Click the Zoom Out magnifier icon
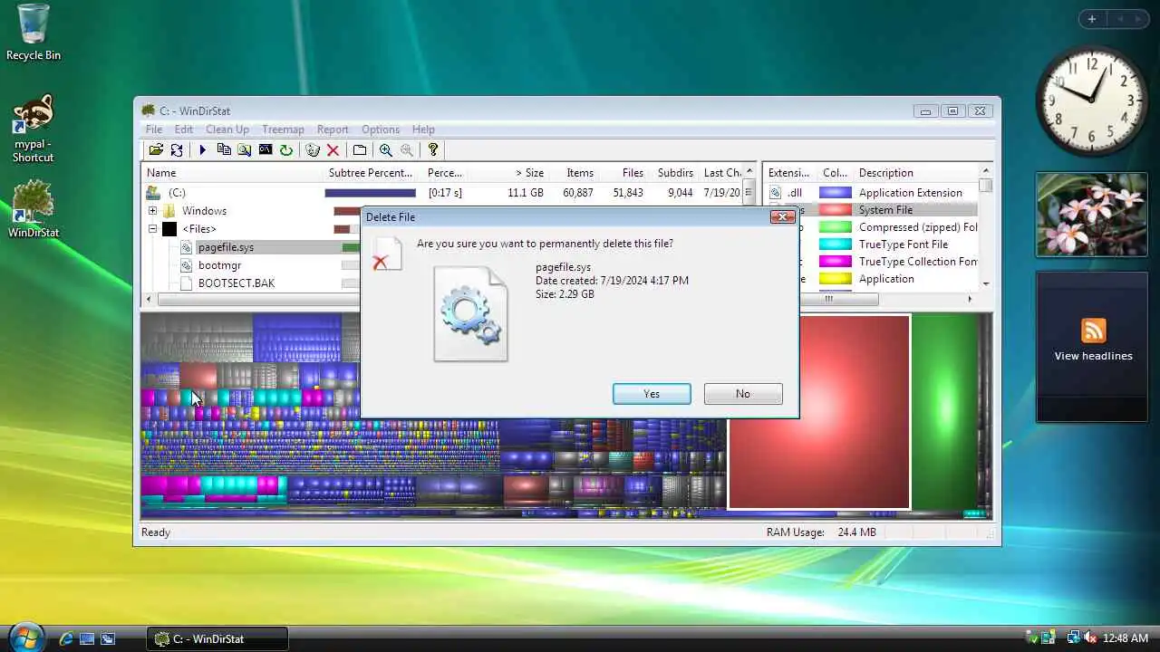Screen dimensions: 1160x652 [407, 150]
